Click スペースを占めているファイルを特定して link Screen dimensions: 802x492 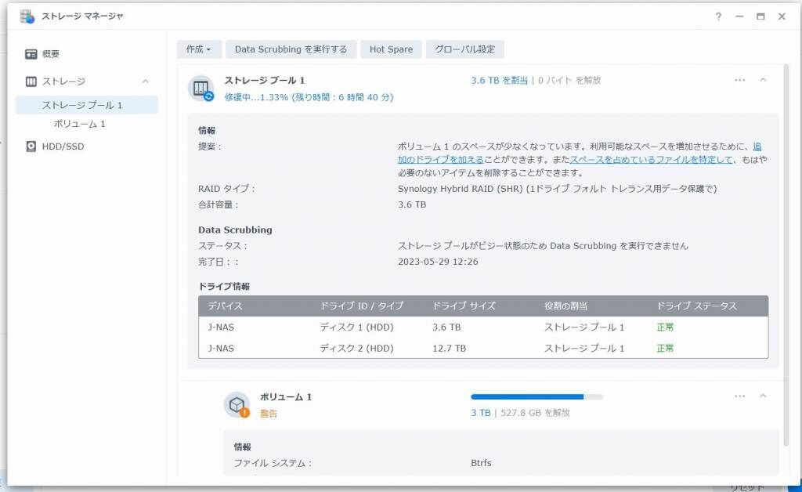point(652,160)
